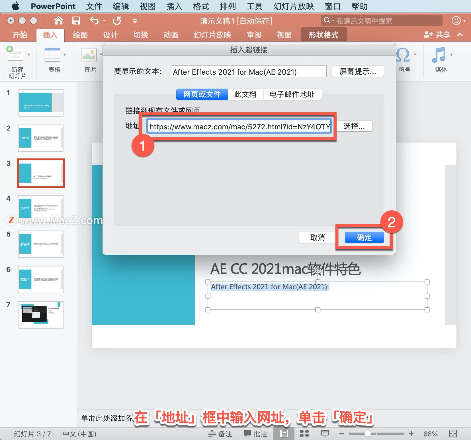The image size is (471, 440).
Task: Click 中文 (中国) language status
Action: [x=80, y=434]
